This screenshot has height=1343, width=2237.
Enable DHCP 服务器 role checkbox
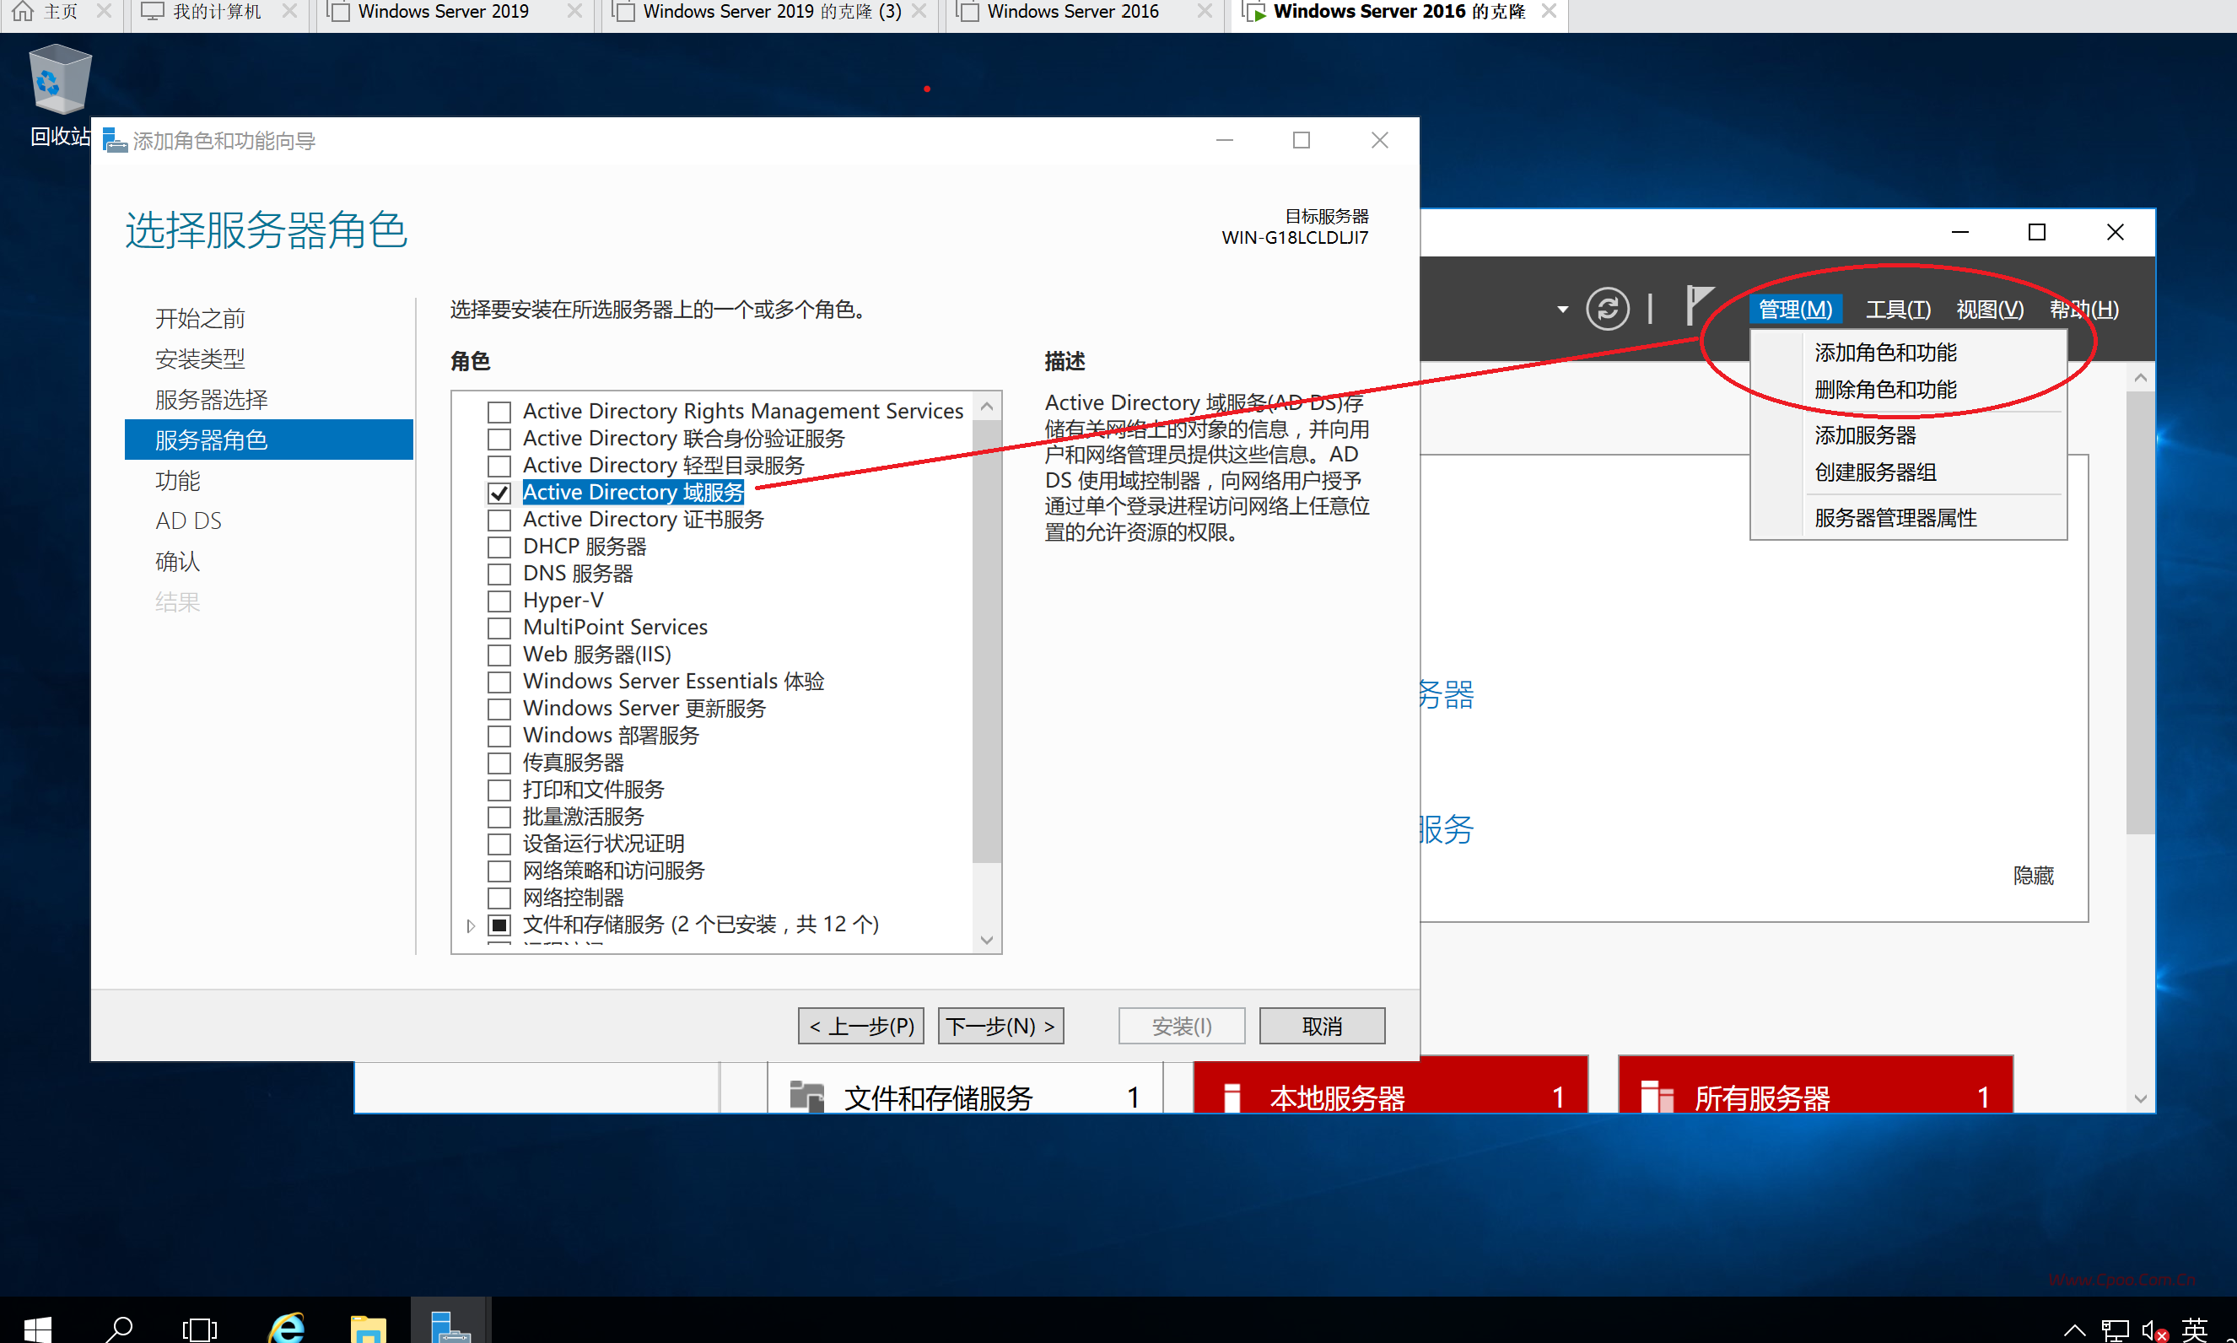click(x=499, y=547)
